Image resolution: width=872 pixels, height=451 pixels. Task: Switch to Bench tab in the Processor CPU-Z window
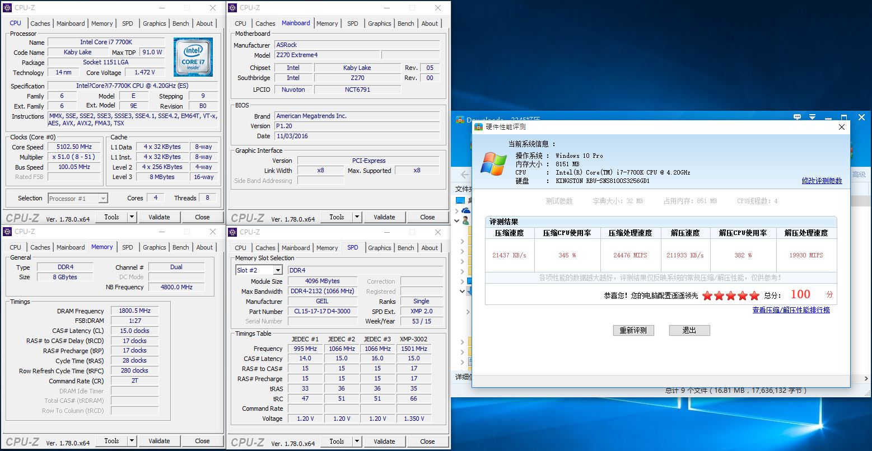pyautogui.click(x=181, y=24)
